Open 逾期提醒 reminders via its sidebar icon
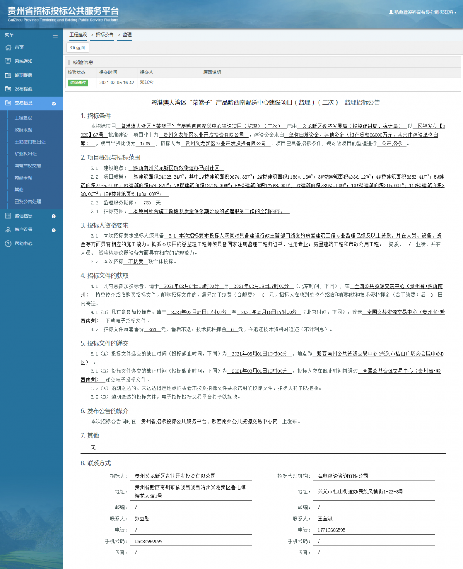The width and height of the screenshot is (463, 569). click(x=8, y=75)
